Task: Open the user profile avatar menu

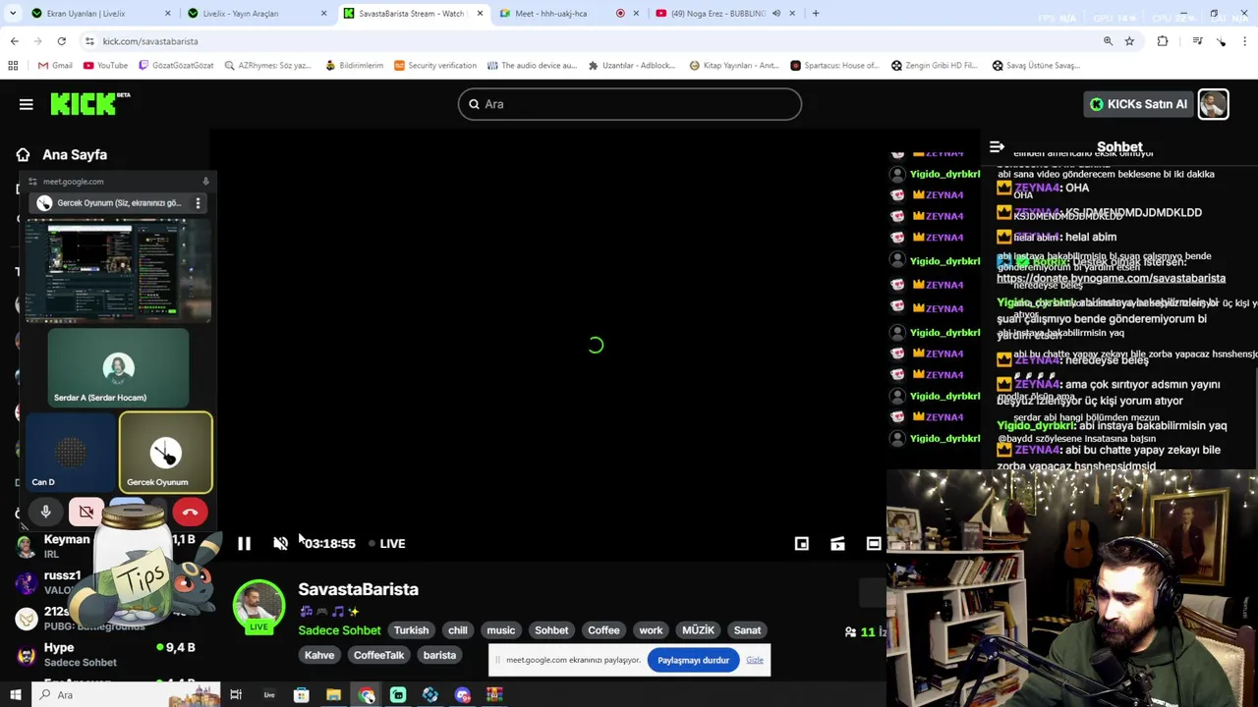Action: coord(1213,104)
